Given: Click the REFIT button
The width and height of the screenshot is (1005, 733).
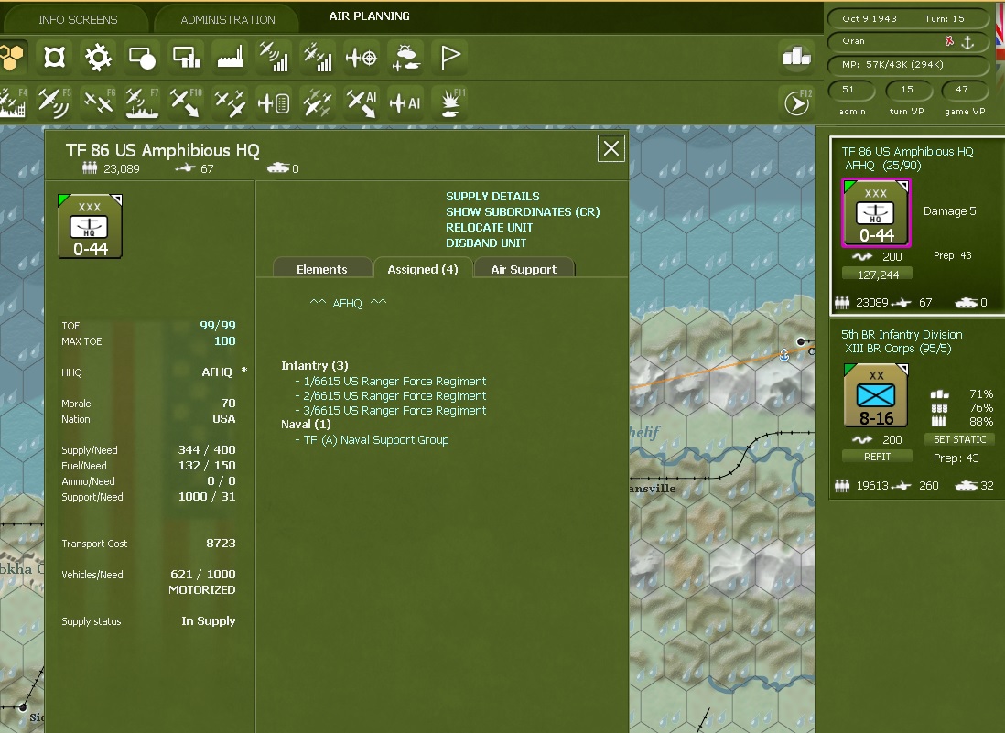Looking at the screenshot, I should (x=877, y=457).
